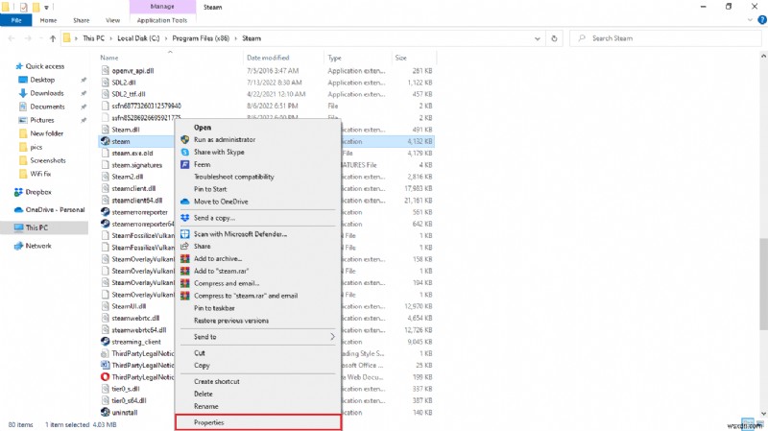Open the Application Tools tab
Image resolution: width=768 pixels, height=431 pixels.
(x=162, y=20)
